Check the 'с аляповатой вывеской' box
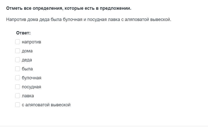The image size is (208, 130). [x=17, y=105]
